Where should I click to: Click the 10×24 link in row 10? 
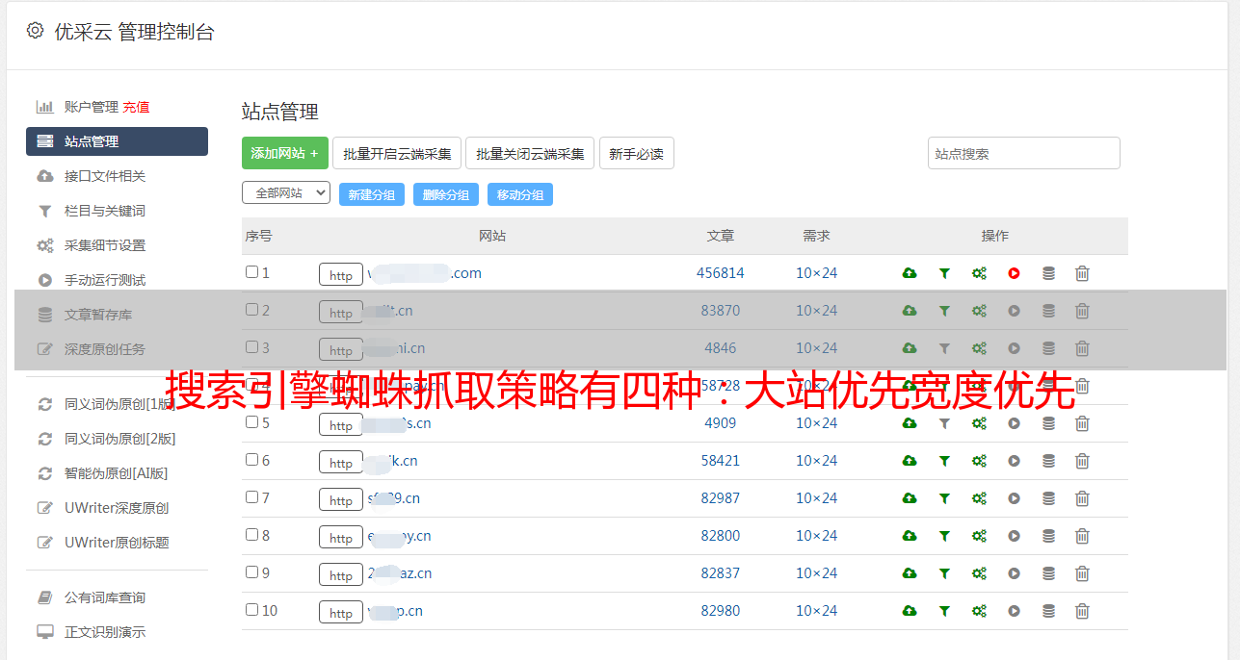point(817,611)
